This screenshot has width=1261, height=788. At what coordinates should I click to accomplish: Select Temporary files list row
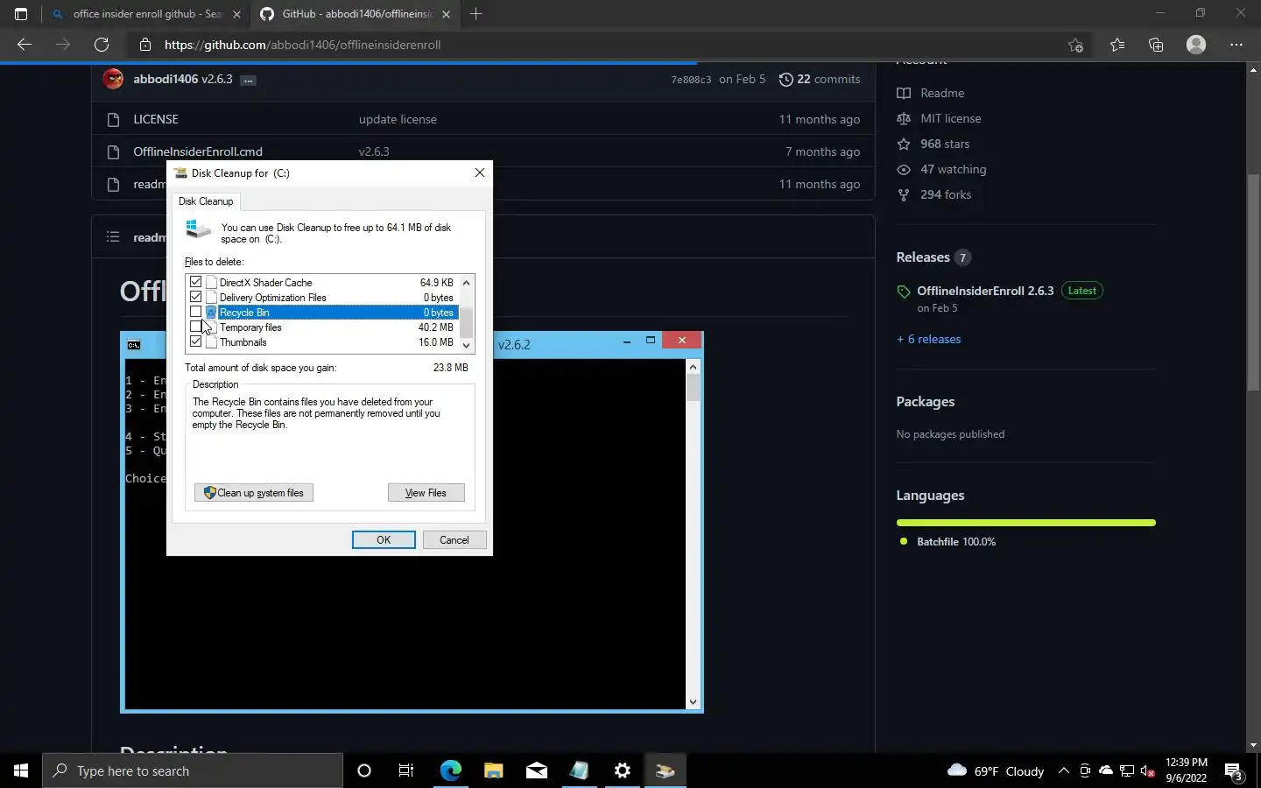pyautogui.click(x=322, y=327)
